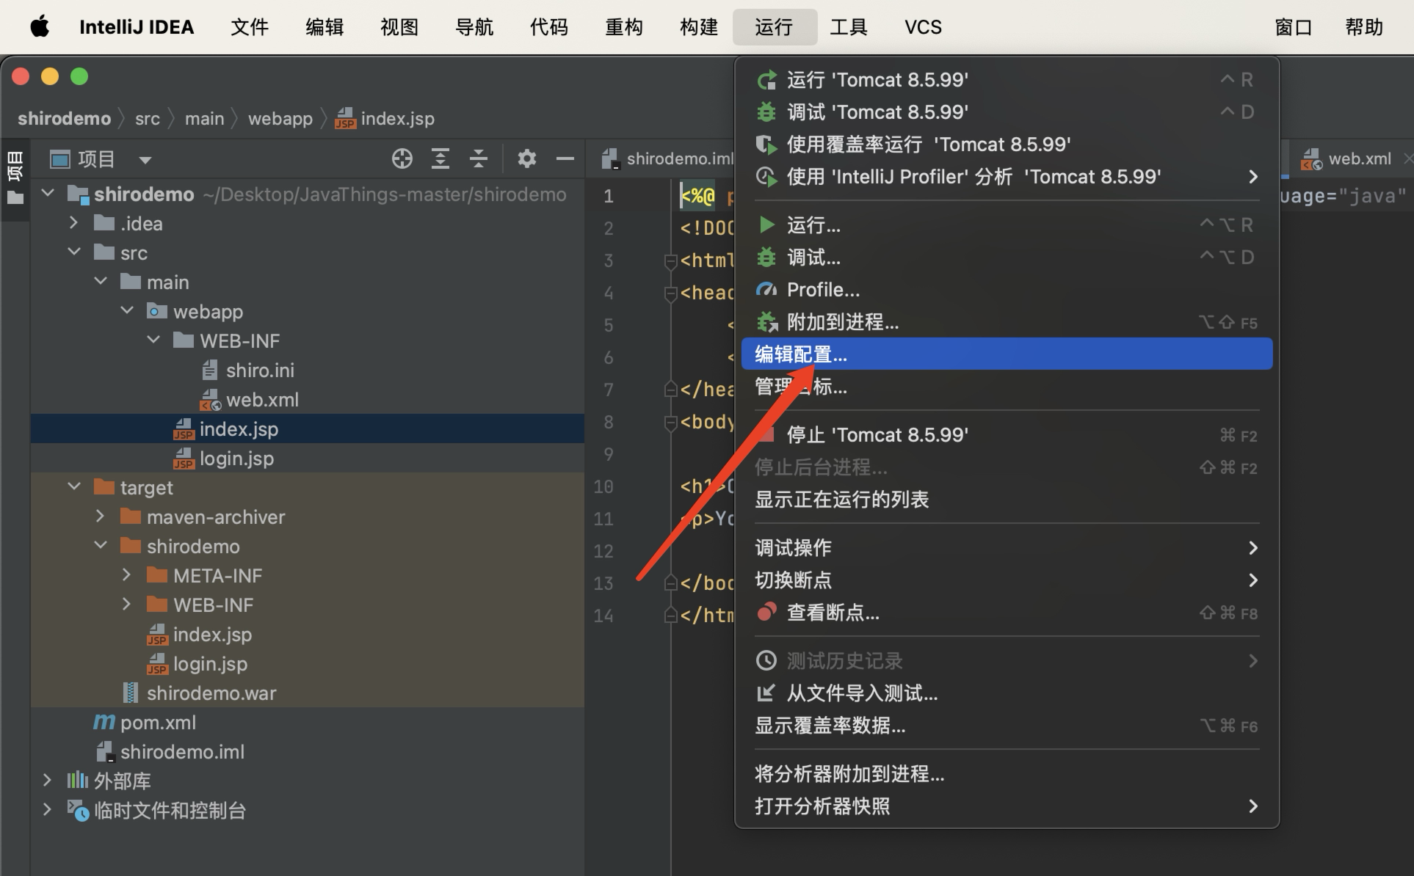The width and height of the screenshot is (1414, 876).
Task: Expand the .idea folder chevron
Action: [74, 222]
